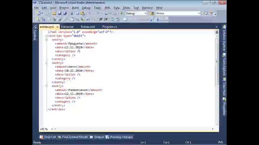
Task: Open the throw find combo box dropdown arrow
Action: [199, 13]
